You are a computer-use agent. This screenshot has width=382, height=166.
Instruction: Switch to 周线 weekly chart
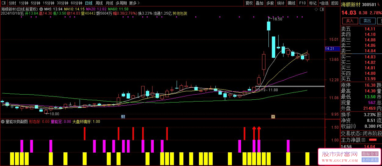click(x=99, y=3)
